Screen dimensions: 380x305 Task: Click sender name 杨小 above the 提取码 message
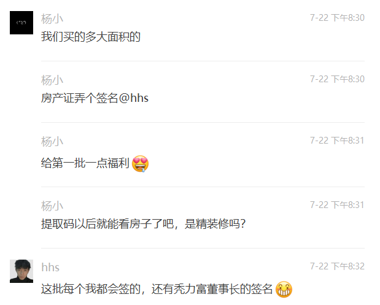click(52, 206)
